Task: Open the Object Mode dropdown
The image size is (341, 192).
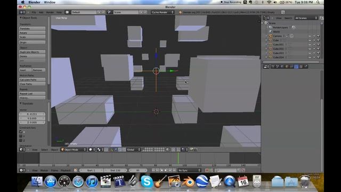Action: (74, 149)
